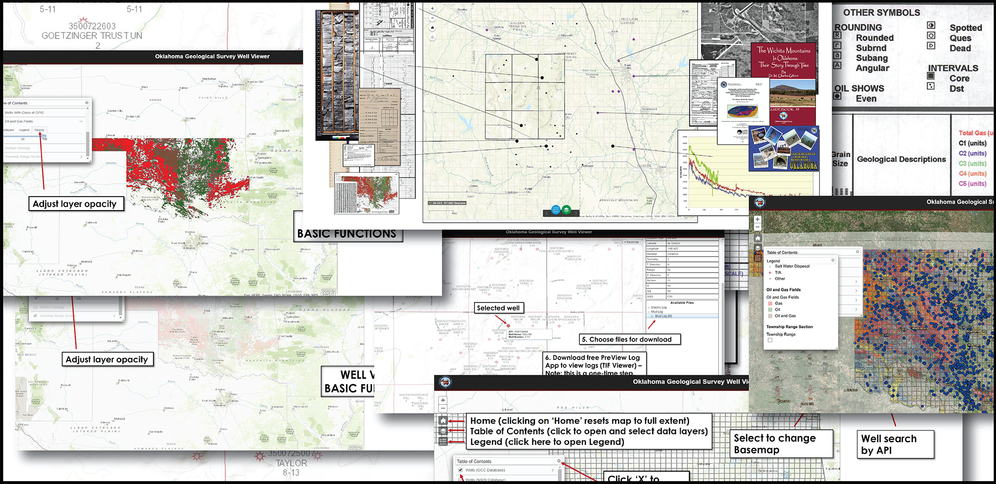This screenshot has width=996, height=484.
Task: Zoom out on the satellite basemap viewer
Action: pos(758,227)
